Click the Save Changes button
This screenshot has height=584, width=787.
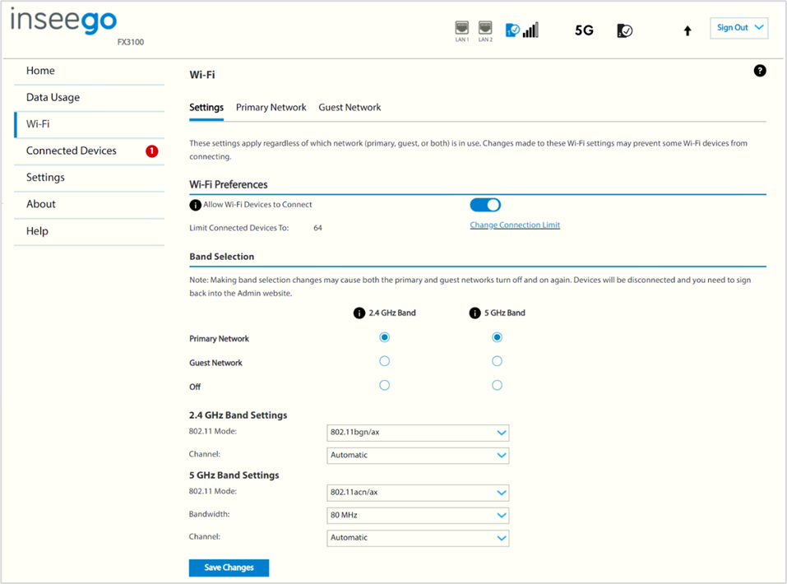[229, 568]
